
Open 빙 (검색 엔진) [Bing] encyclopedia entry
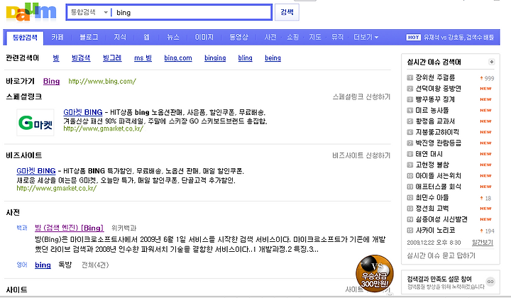[x=69, y=228]
